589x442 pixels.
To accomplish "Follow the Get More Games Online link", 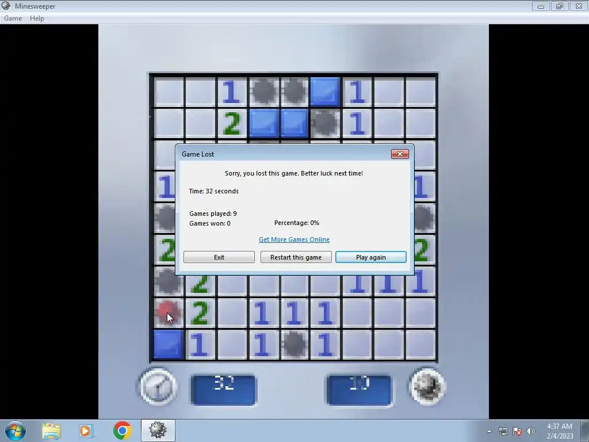I will 294,239.
